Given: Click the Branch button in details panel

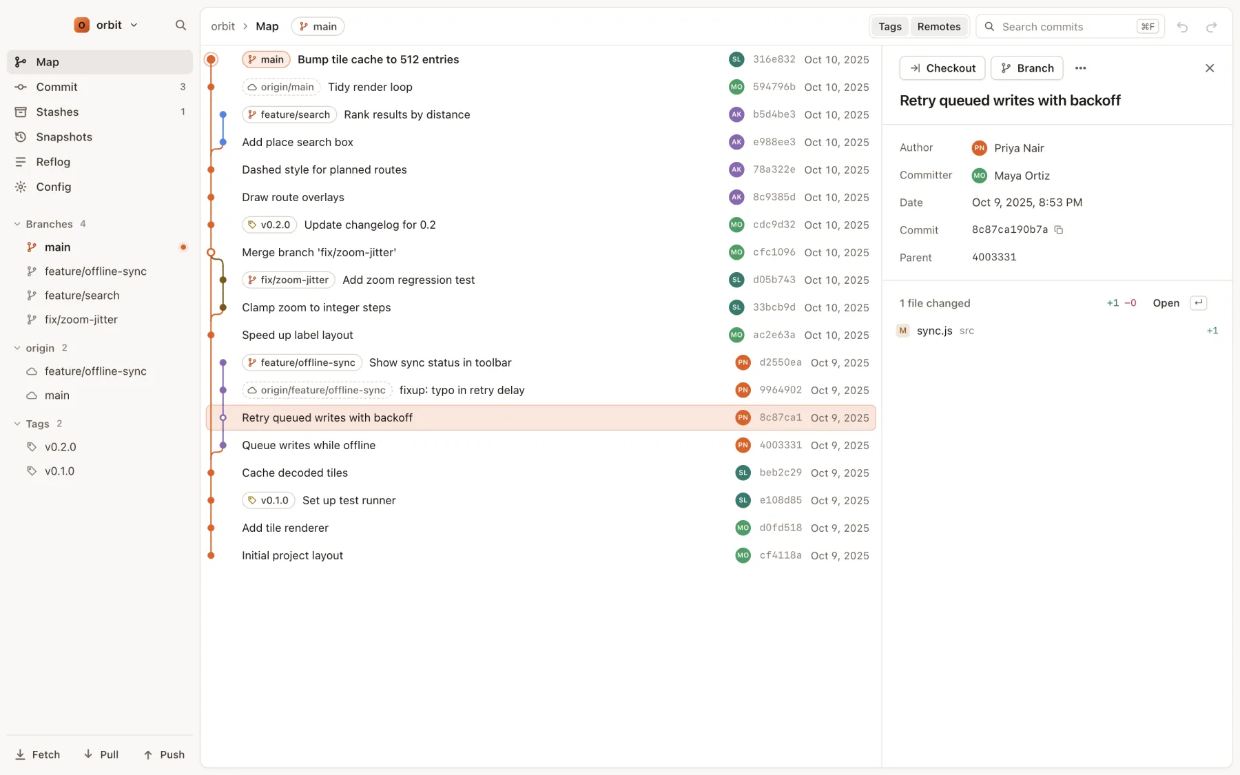Looking at the screenshot, I should pos(1027,68).
